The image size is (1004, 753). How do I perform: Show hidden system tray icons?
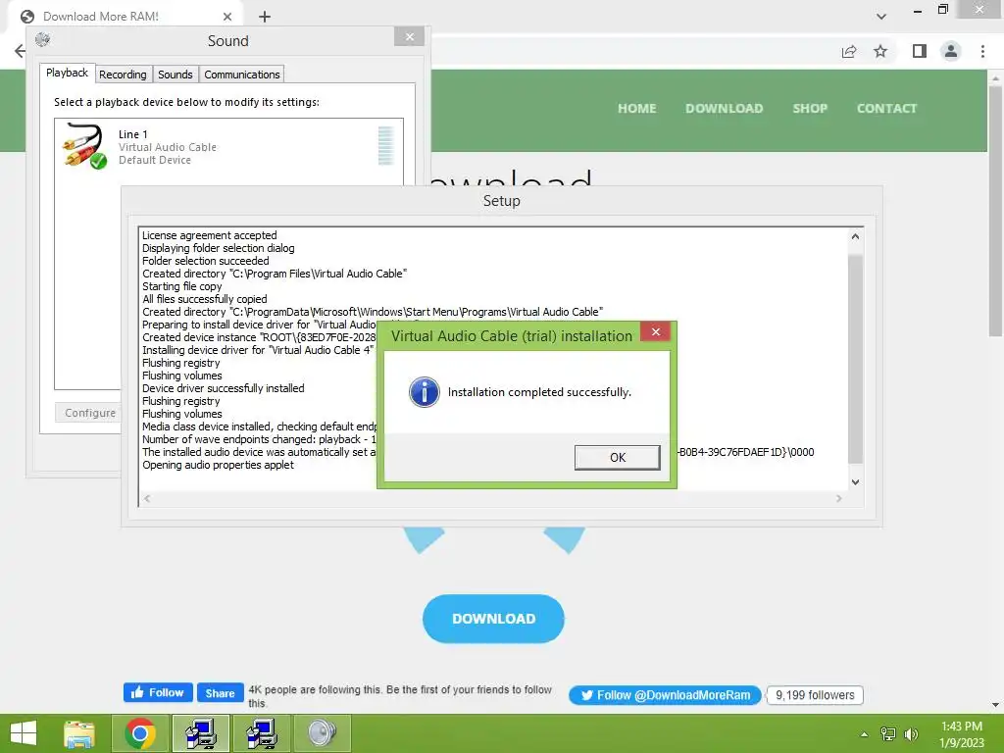864,734
